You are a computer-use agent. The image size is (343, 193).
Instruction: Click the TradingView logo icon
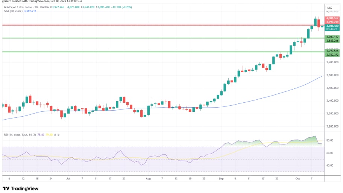click(x=6, y=188)
